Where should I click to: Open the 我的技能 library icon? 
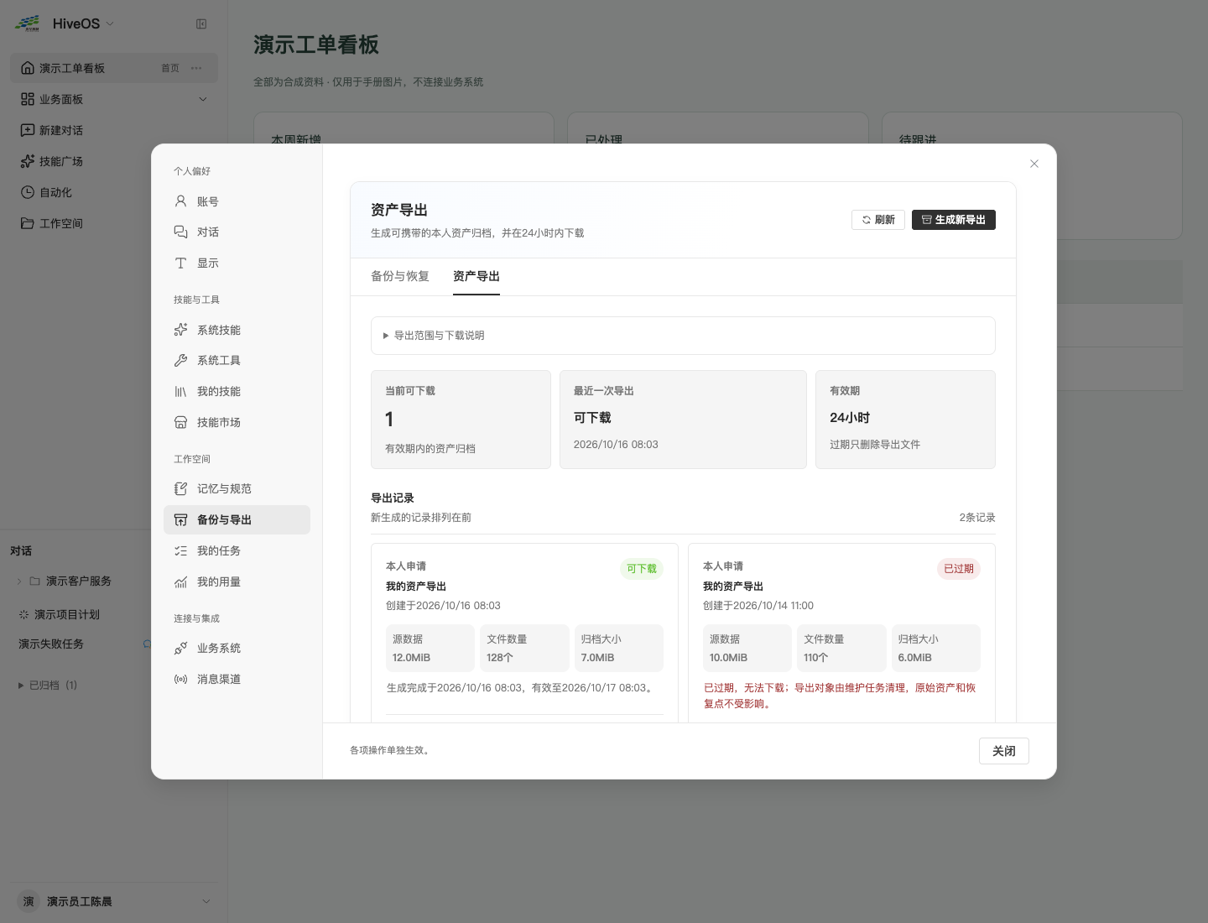[180, 392]
